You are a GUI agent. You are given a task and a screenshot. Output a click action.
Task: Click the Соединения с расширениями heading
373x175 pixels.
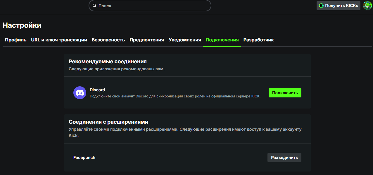(x=108, y=122)
